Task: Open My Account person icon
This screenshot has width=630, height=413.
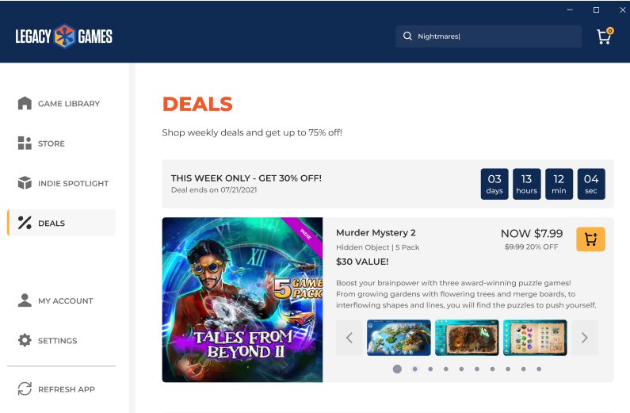Action: pos(25,300)
